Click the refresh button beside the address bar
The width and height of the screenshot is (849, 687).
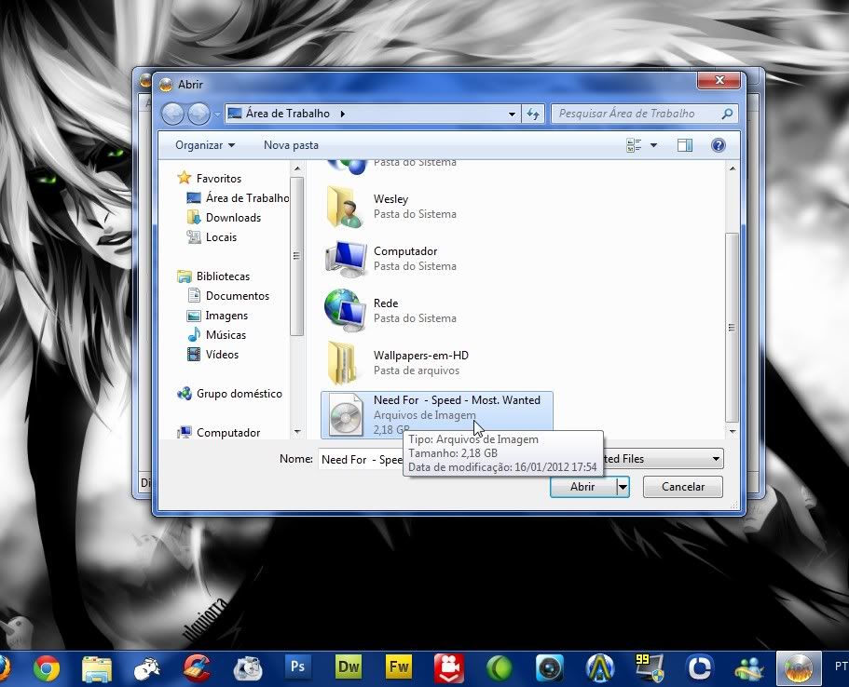tap(533, 114)
